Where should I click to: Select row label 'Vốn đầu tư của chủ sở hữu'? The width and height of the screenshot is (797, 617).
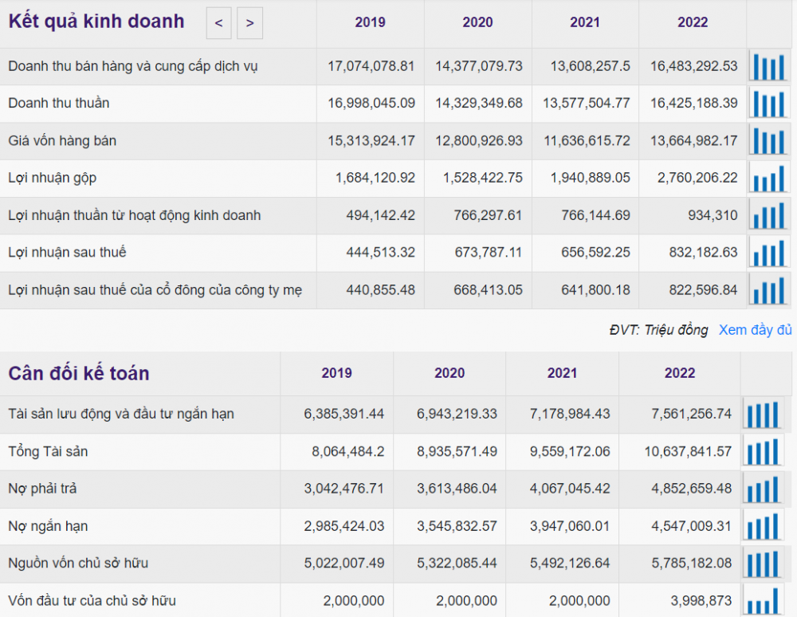tap(92, 601)
